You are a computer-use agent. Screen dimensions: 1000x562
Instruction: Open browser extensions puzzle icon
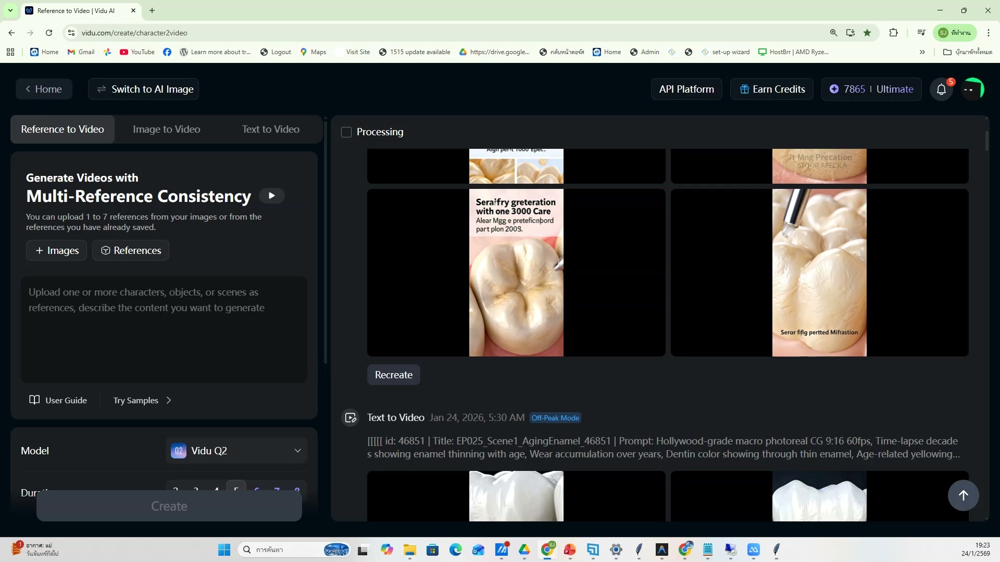(x=893, y=33)
